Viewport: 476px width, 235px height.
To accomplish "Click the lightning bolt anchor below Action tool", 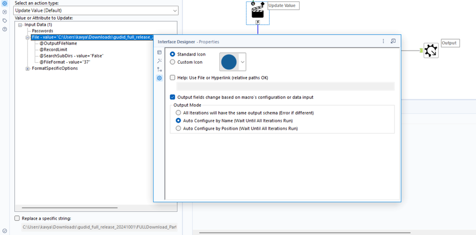I will coord(258,22).
